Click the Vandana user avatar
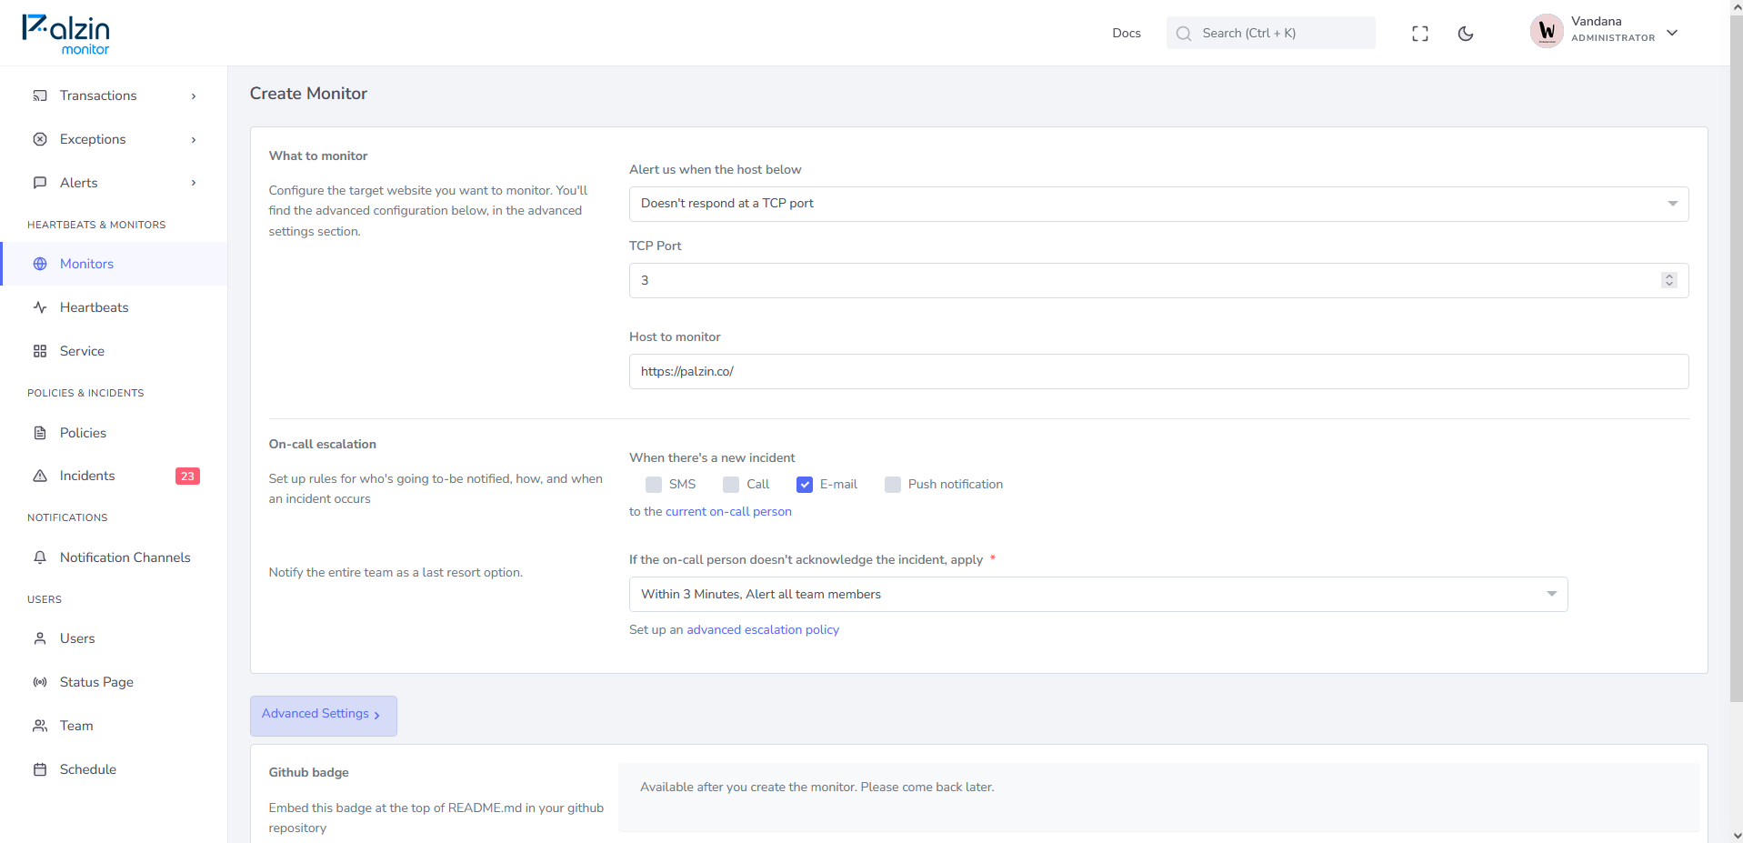The width and height of the screenshot is (1743, 843). click(x=1547, y=32)
